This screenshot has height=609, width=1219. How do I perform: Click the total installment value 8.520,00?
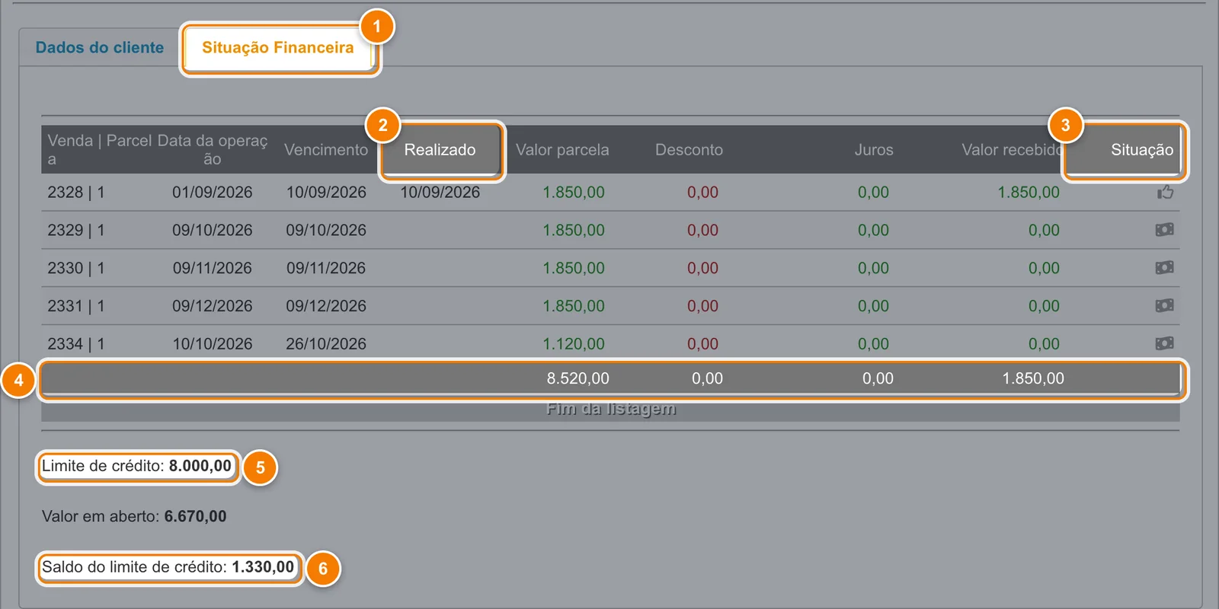click(578, 378)
